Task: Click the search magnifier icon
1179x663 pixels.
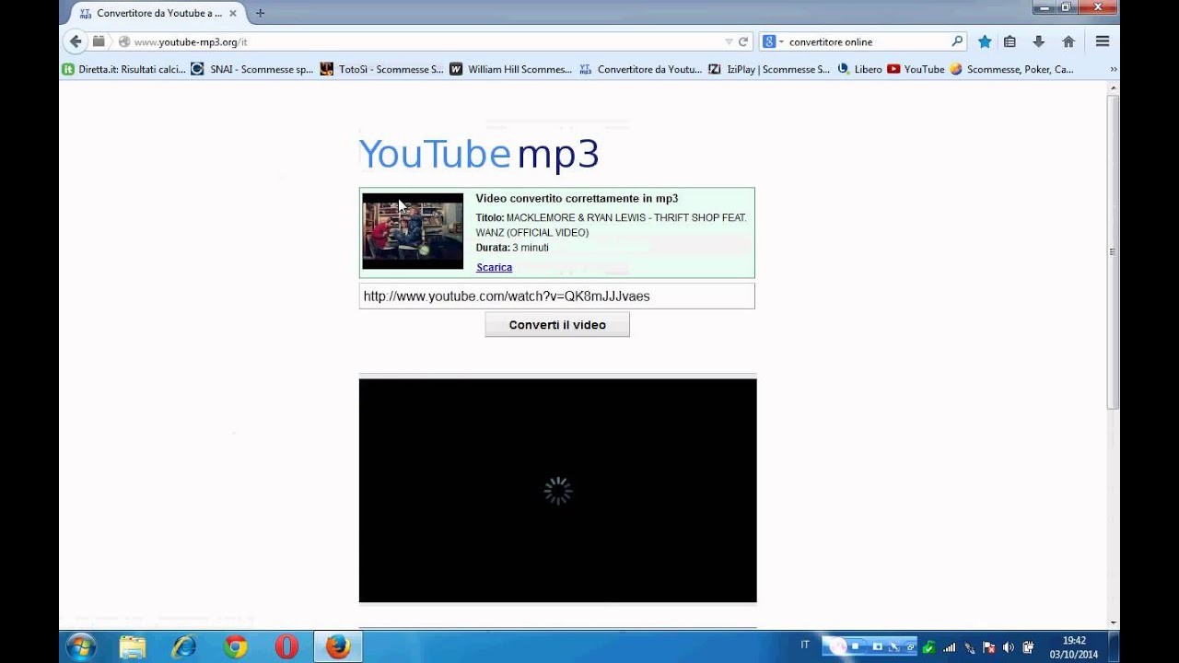Action: click(957, 41)
